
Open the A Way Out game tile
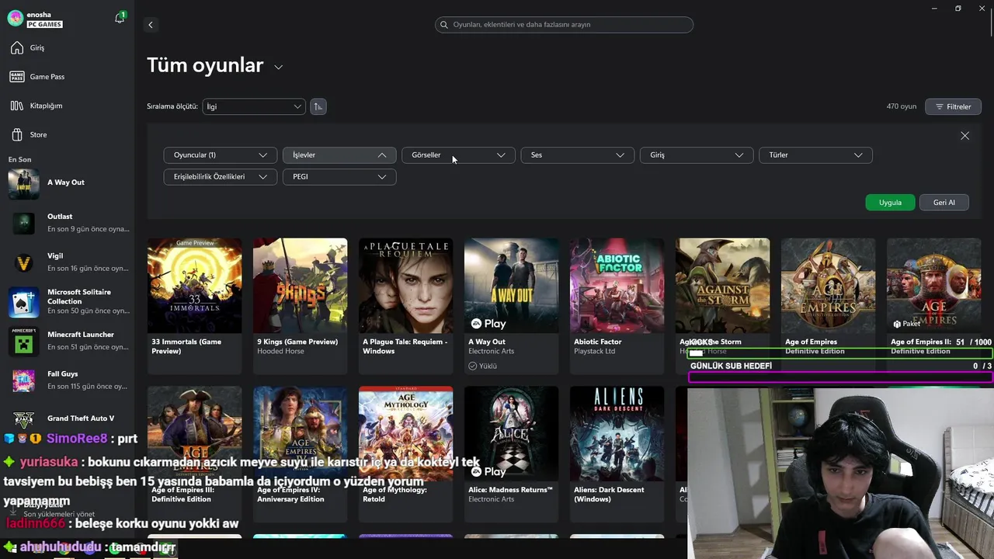[x=511, y=306]
